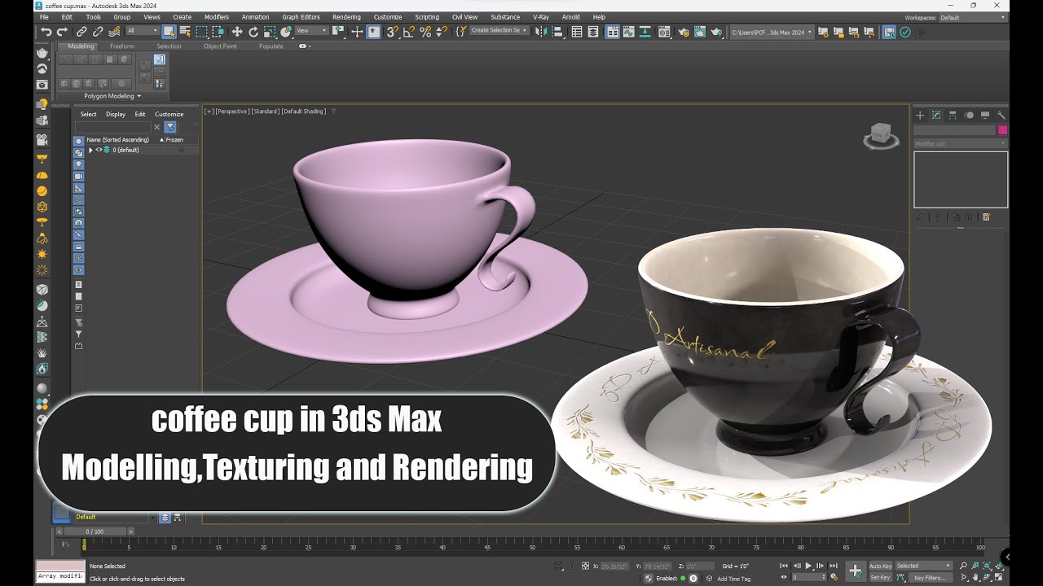Open the Scripting menu

point(427,17)
